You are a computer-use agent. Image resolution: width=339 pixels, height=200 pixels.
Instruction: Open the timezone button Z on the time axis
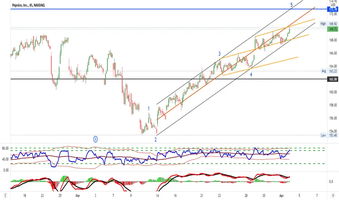pyautogui.click(x=5, y=196)
